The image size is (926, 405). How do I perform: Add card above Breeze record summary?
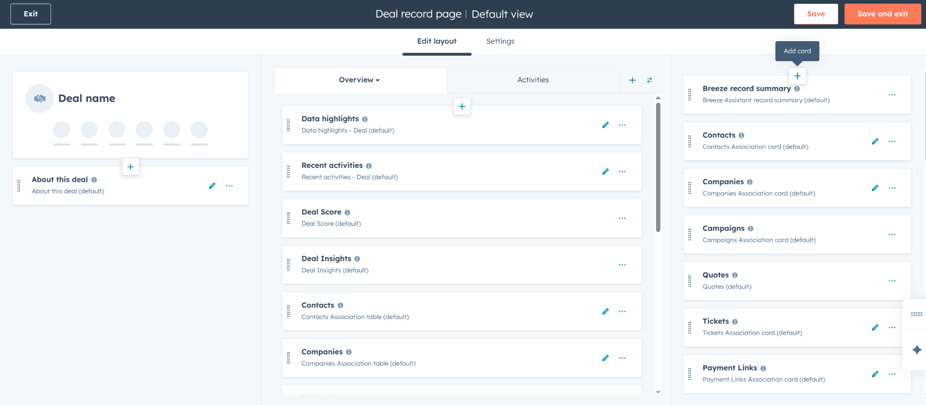[x=798, y=76]
